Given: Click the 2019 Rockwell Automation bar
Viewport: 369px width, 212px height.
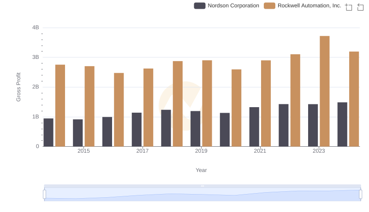Looking at the screenshot, I should 207,103.
